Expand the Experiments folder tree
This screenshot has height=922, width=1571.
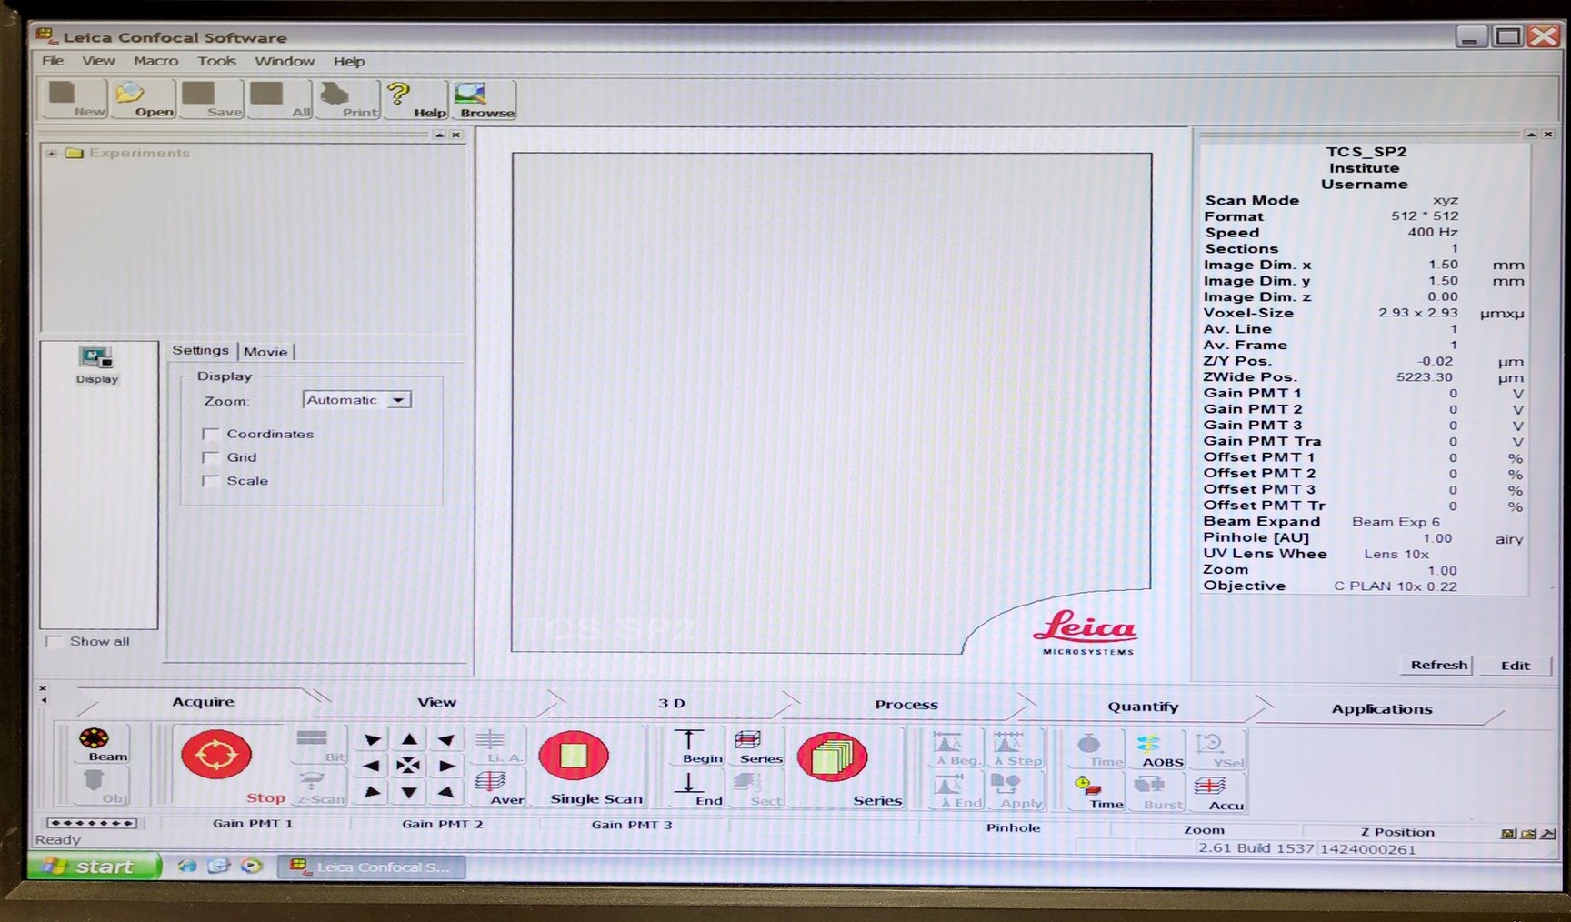click(x=52, y=153)
